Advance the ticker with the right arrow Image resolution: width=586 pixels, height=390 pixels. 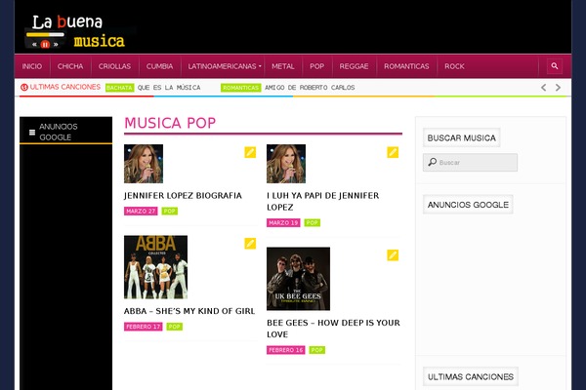point(558,88)
